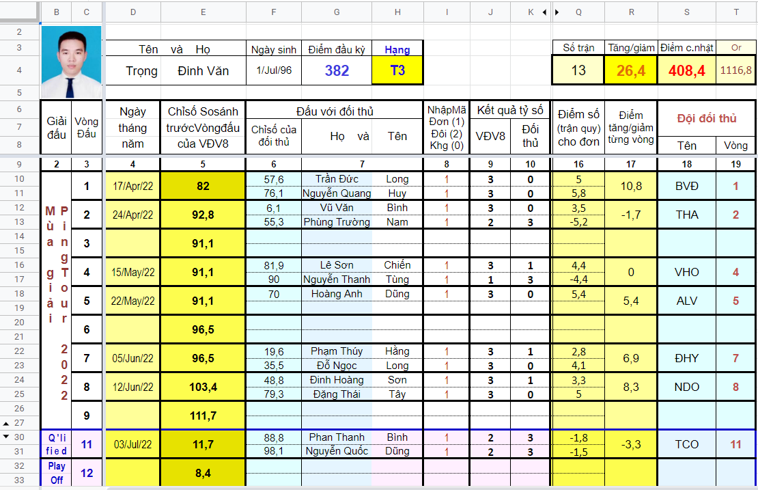Select row 22 header

[x=19, y=351]
